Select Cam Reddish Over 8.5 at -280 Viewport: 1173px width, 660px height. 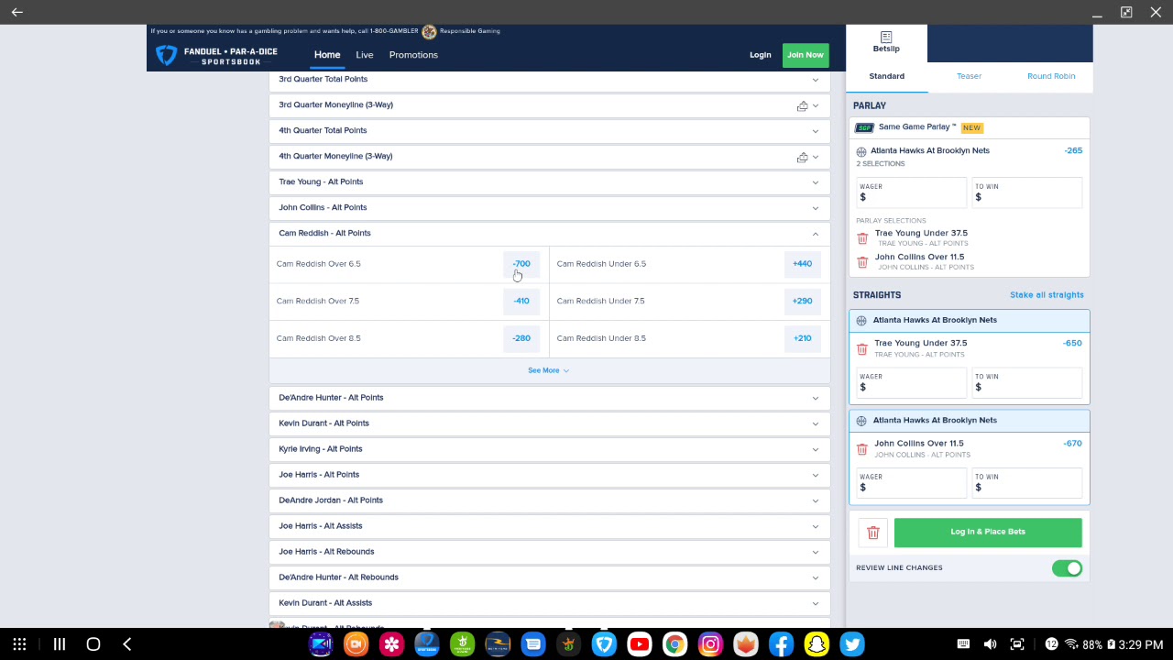pos(521,338)
